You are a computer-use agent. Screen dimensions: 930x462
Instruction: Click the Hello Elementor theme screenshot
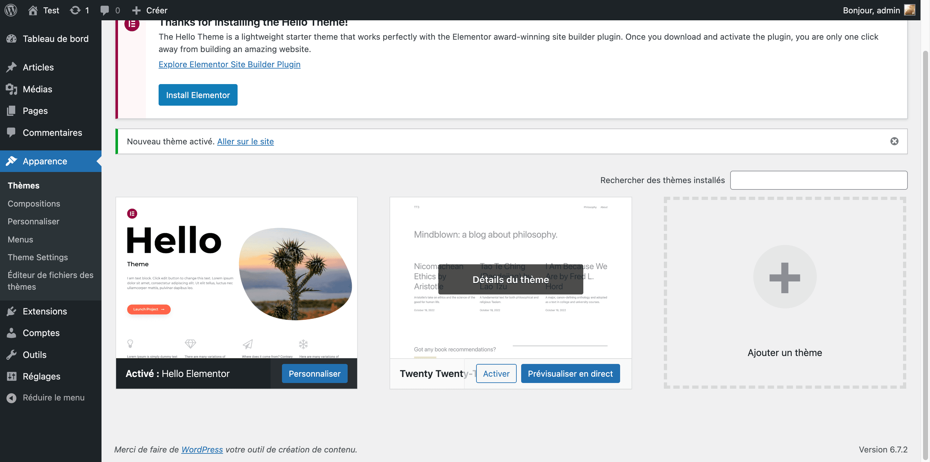pos(237,278)
